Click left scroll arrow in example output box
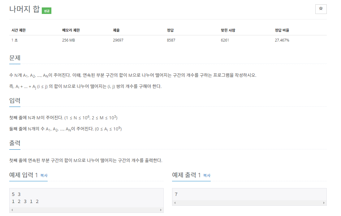 tap(175, 203)
